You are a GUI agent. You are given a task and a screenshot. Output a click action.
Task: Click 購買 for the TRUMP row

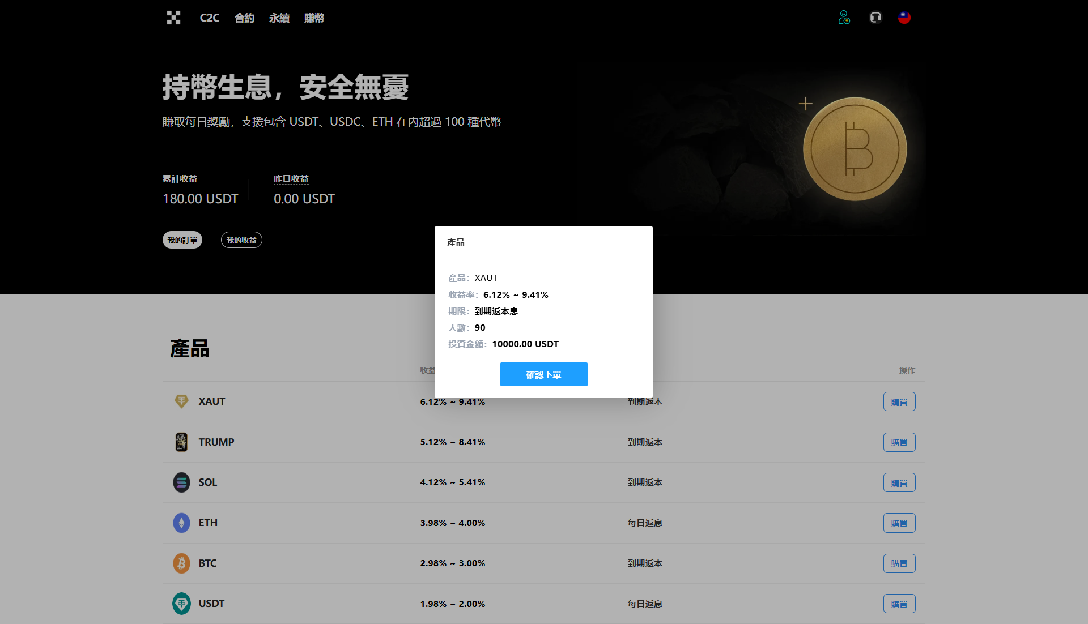[899, 442]
